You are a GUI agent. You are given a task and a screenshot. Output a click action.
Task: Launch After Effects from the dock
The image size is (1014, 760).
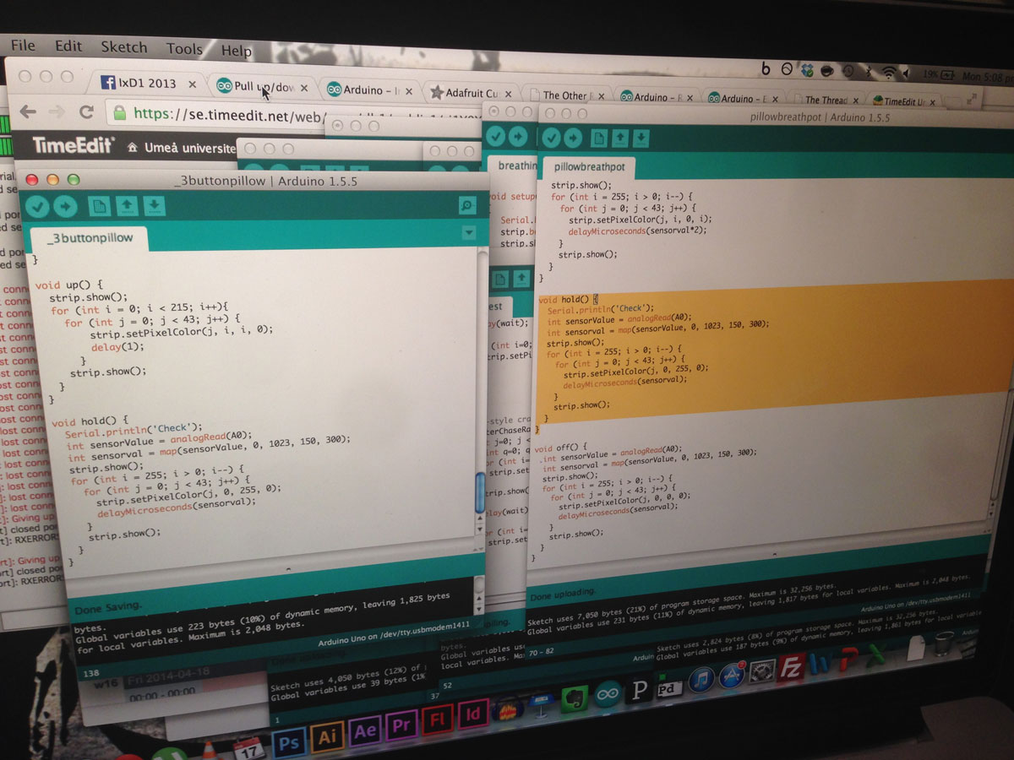(x=365, y=732)
